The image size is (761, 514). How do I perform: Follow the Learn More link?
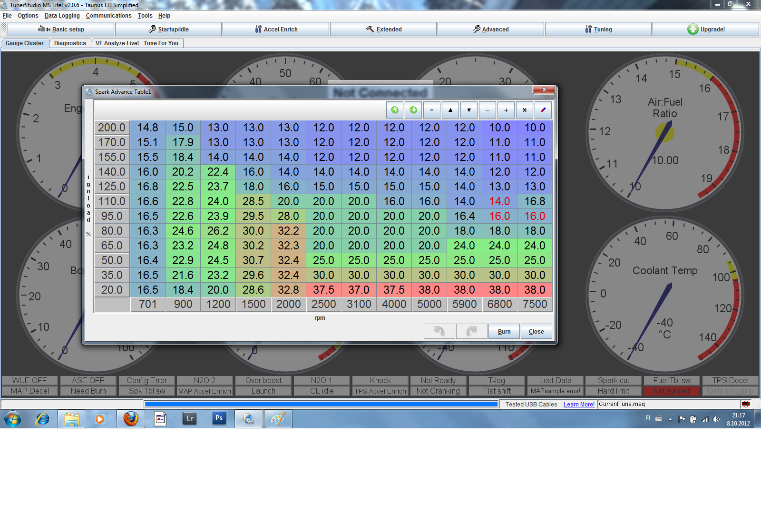[x=579, y=405]
